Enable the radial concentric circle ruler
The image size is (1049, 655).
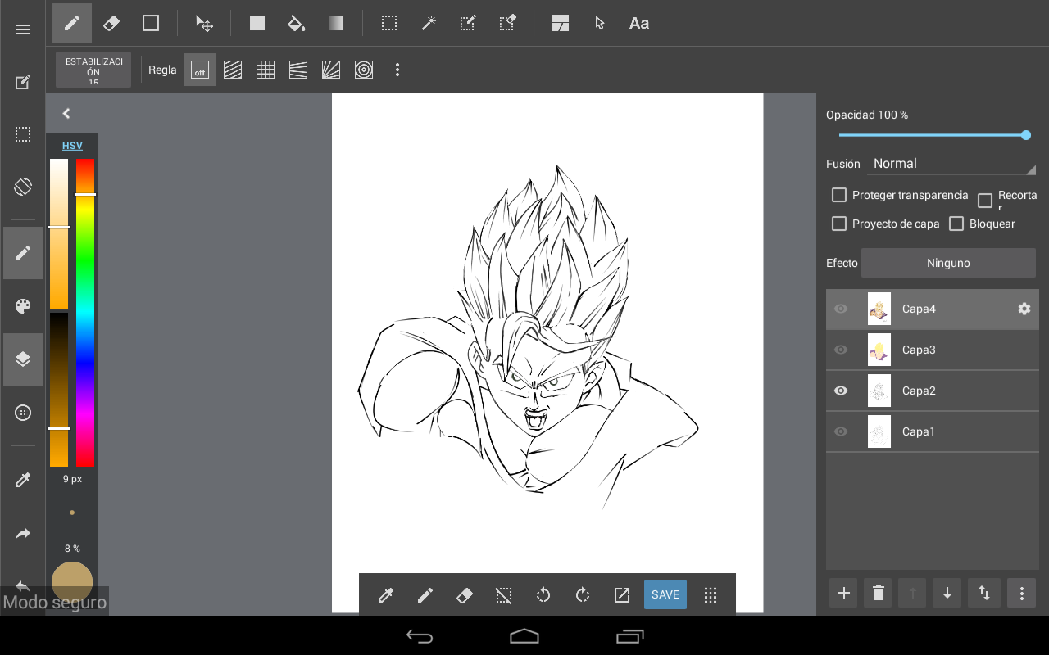pos(364,70)
